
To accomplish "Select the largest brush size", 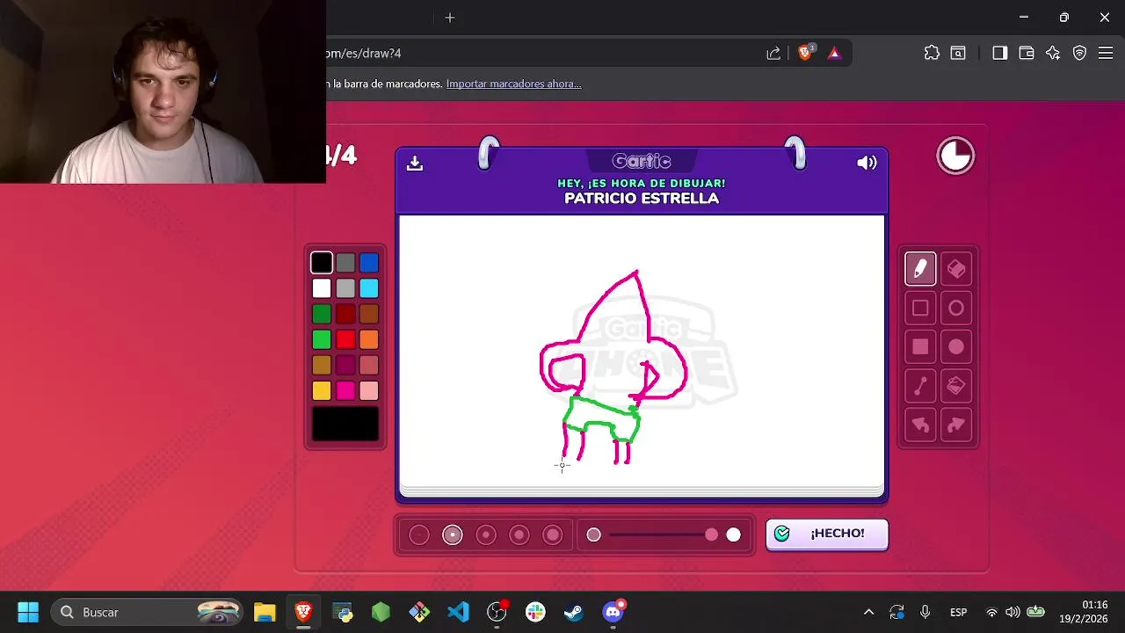I will (x=553, y=535).
